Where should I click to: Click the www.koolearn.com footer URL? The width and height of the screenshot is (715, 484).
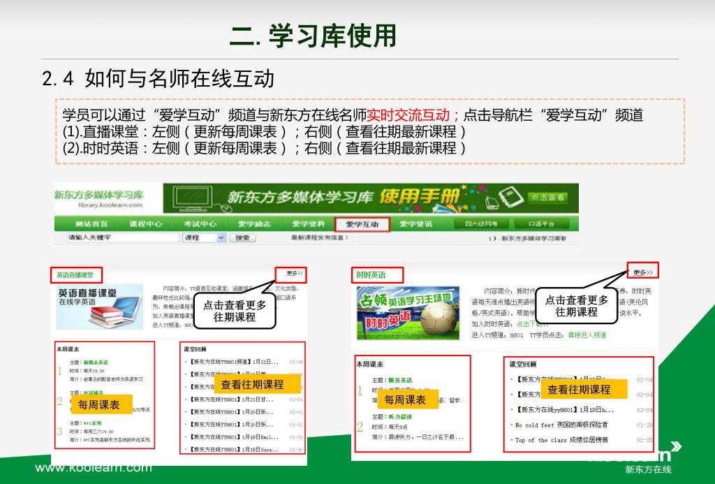(x=94, y=467)
